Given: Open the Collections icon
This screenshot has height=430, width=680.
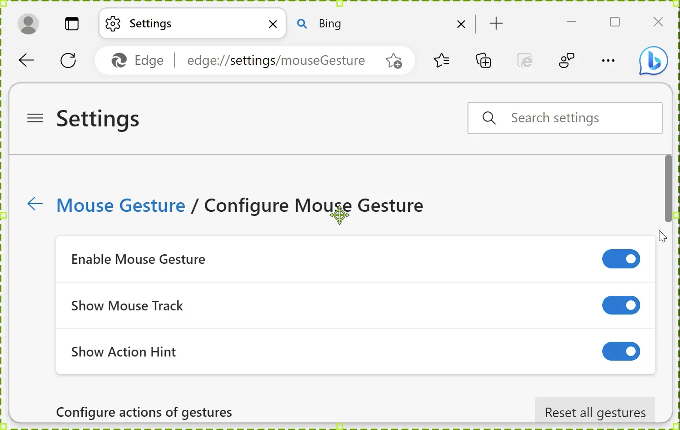Looking at the screenshot, I should coord(483,60).
